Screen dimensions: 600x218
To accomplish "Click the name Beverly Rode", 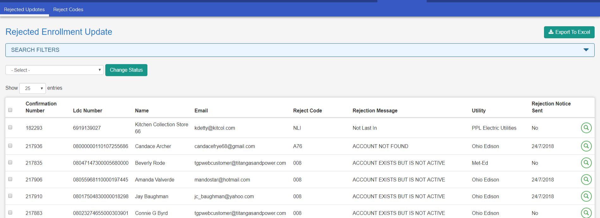I will pyautogui.click(x=150, y=163).
